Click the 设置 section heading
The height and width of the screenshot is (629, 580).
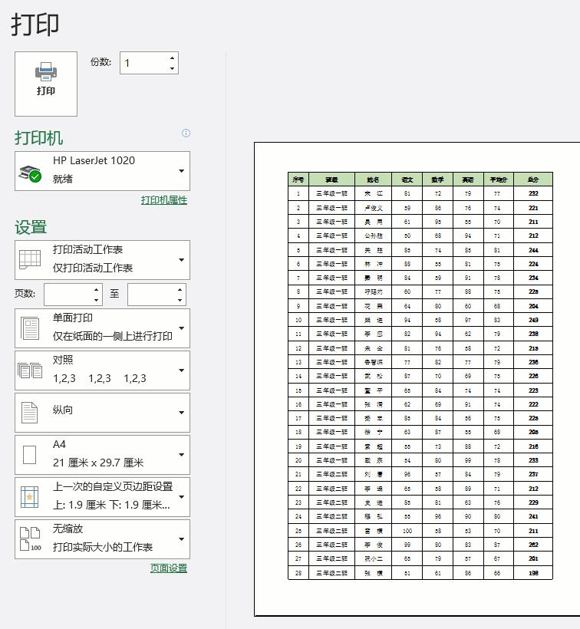(x=31, y=227)
